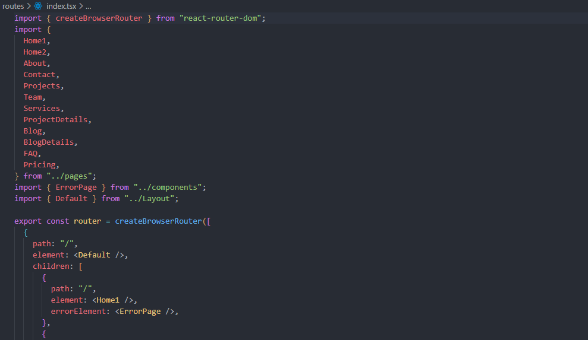The image size is (588, 340).
Task: Click the children property key
Action: [x=51, y=266]
